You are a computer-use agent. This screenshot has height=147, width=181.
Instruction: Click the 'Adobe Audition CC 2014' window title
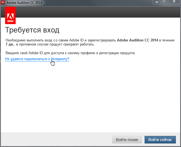pos(24,2)
